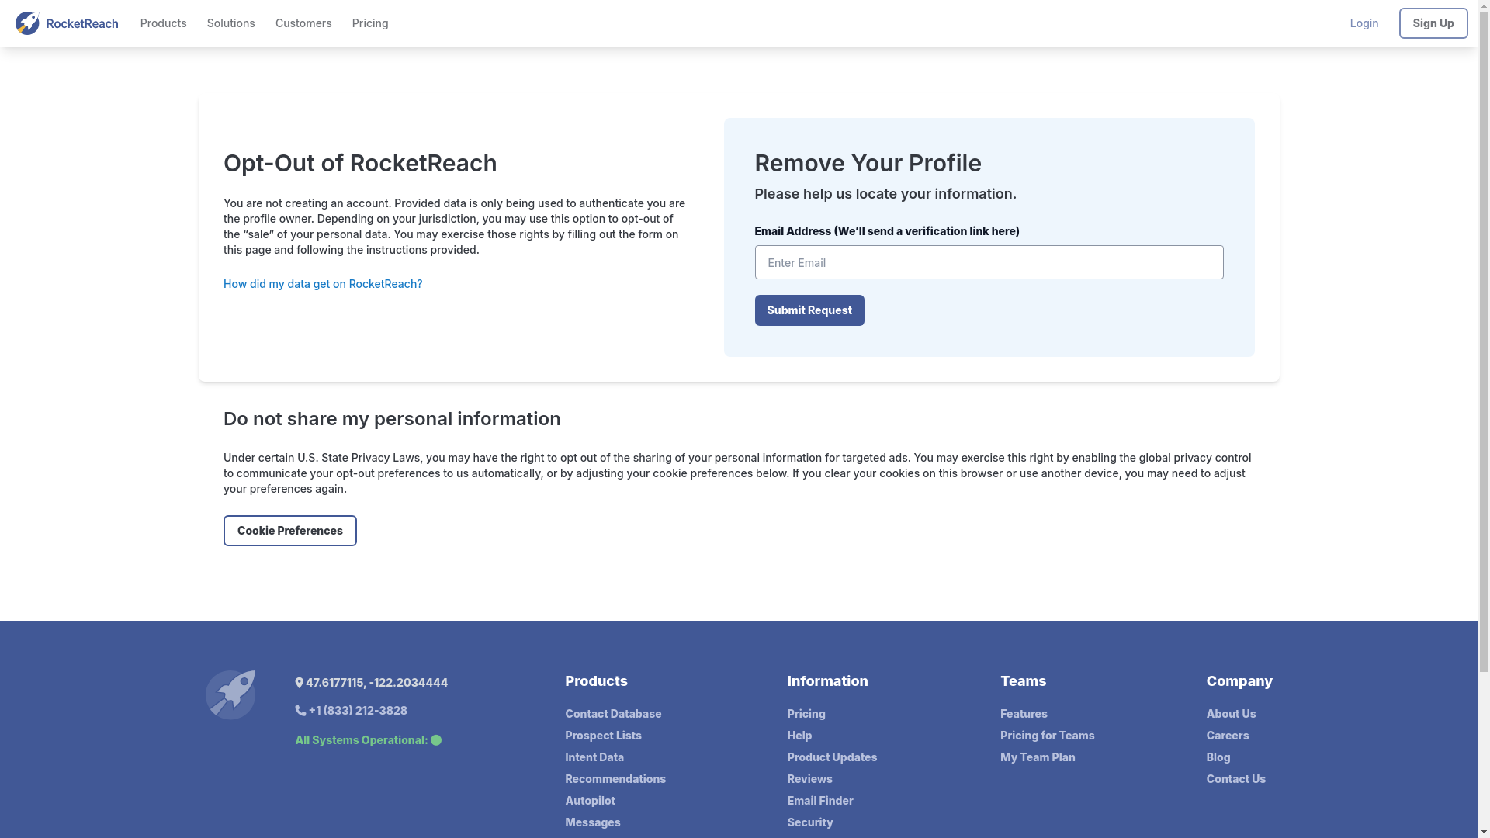
Task: Open the Solutions menu
Action: [230, 23]
